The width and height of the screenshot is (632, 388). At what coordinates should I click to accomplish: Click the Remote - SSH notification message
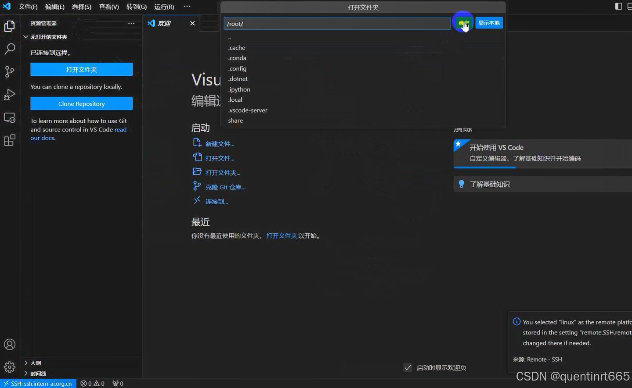(576, 333)
